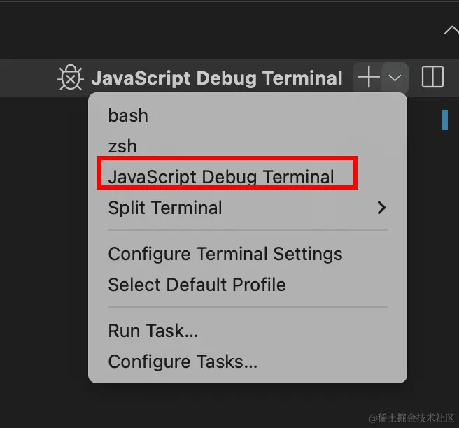The image size is (459, 428).
Task: Click the plus icon for new terminal
Action: 368,77
